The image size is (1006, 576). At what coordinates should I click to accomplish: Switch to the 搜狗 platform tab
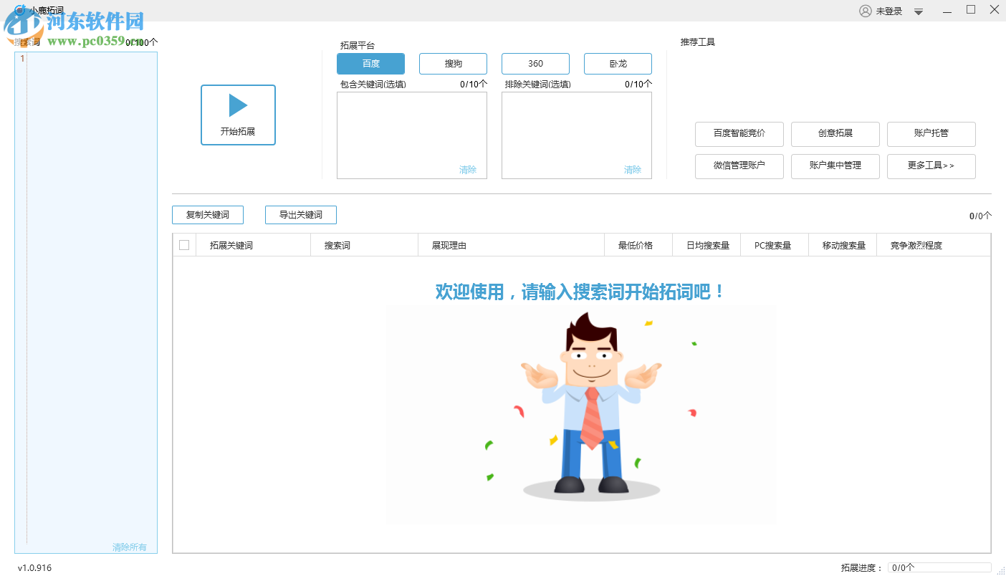pyautogui.click(x=453, y=63)
